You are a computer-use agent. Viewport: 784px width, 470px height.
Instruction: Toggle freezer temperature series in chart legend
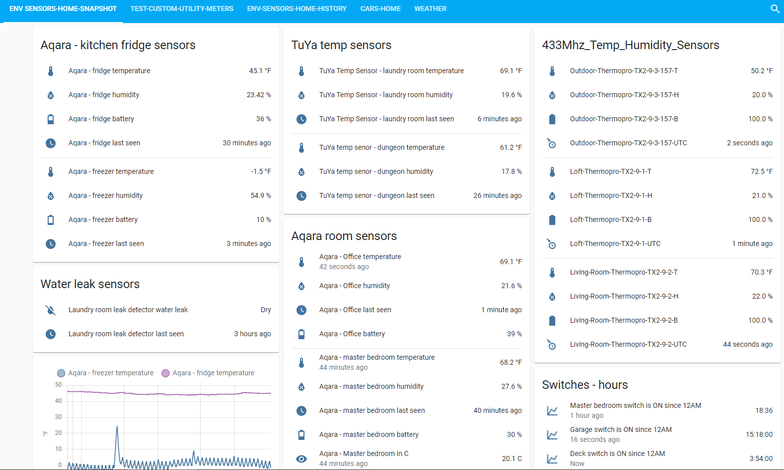coord(106,373)
